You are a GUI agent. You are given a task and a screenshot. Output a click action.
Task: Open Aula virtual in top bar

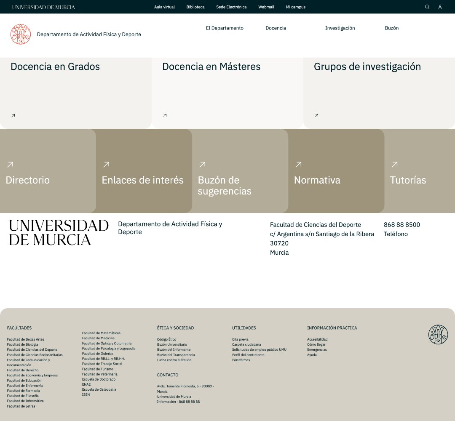click(x=164, y=7)
